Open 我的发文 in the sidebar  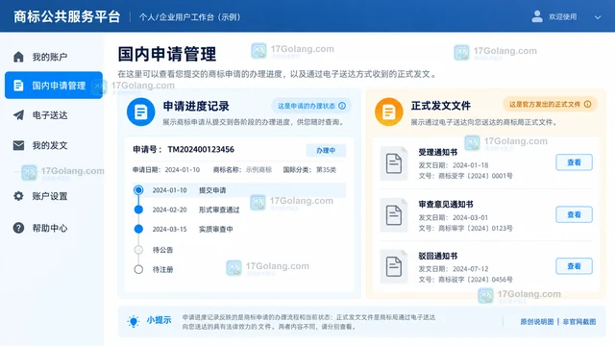tap(54, 145)
